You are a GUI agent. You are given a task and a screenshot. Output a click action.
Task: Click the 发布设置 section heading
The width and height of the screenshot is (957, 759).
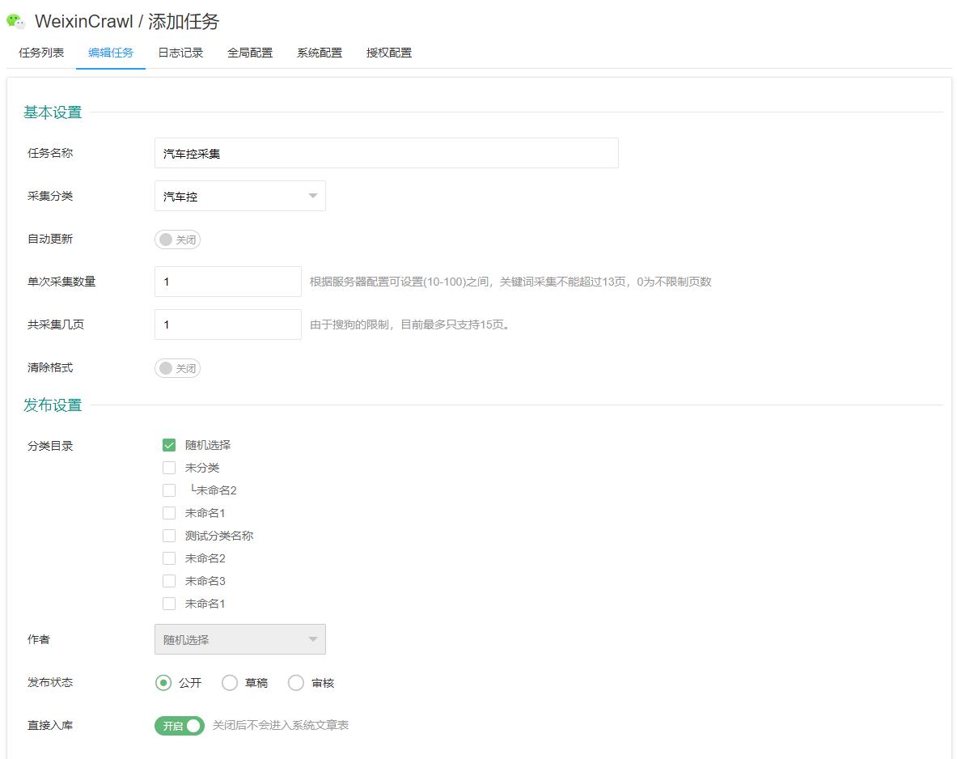[53, 405]
